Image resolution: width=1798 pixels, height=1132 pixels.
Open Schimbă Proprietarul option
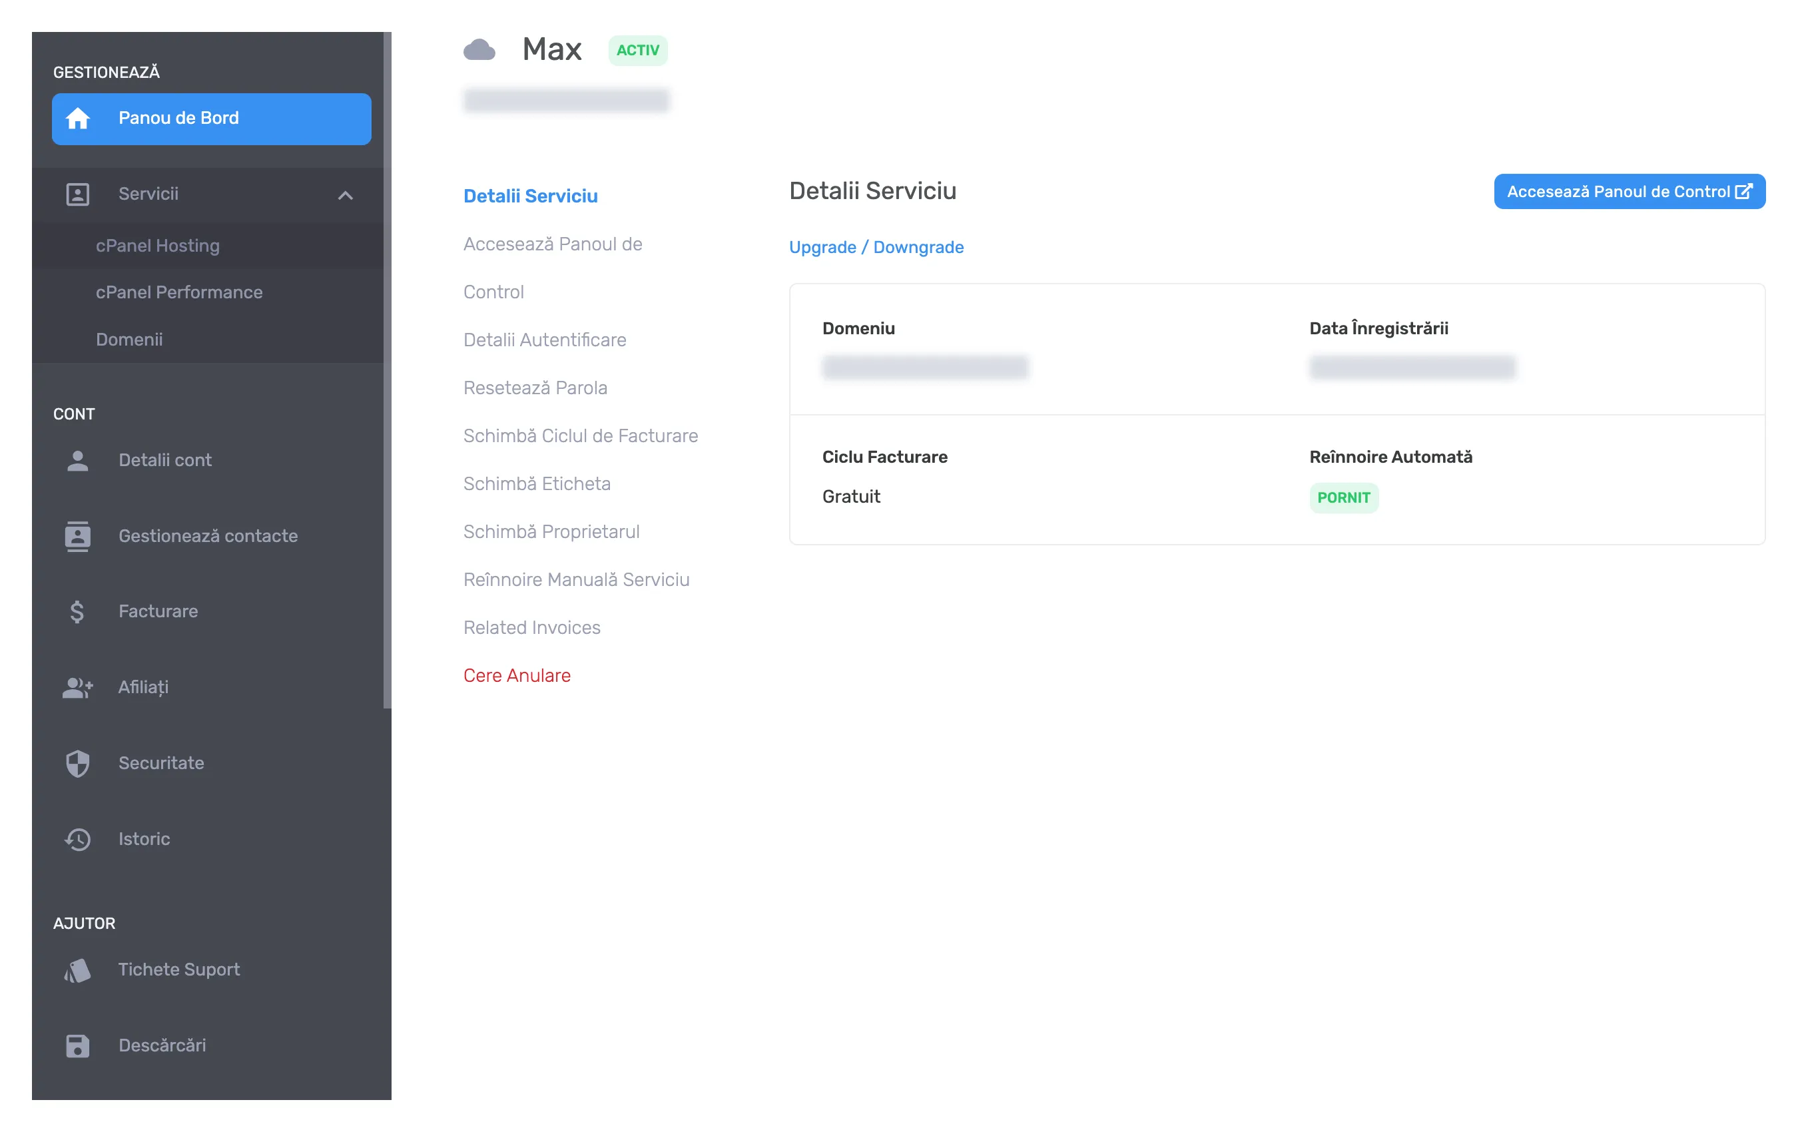tap(551, 531)
